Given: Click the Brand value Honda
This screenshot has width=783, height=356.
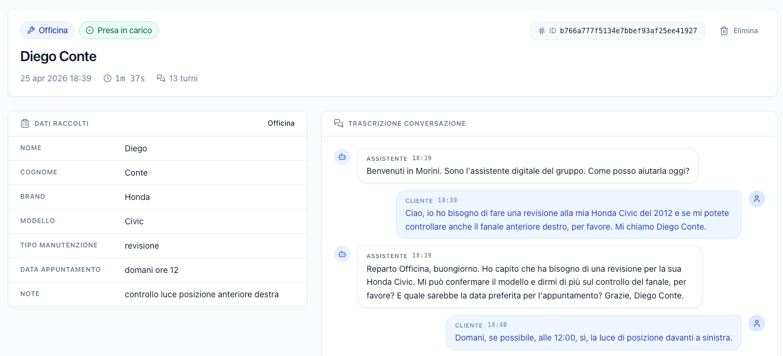Looking at the screenshot, I should [x=137, y=197].
